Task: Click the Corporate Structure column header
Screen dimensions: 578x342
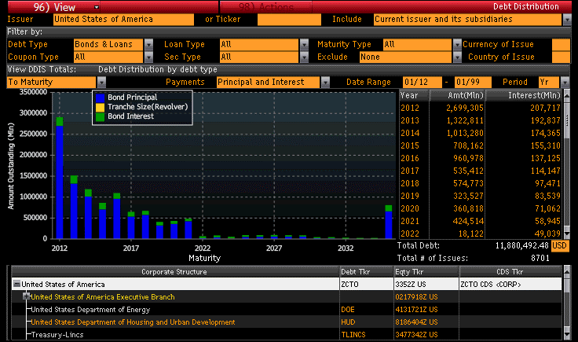Action: [x=175, y=272]
